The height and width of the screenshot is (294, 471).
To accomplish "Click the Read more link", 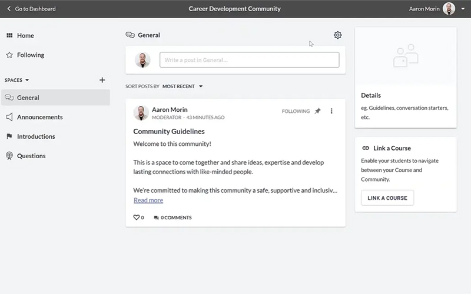I will (x=148, y=200).
